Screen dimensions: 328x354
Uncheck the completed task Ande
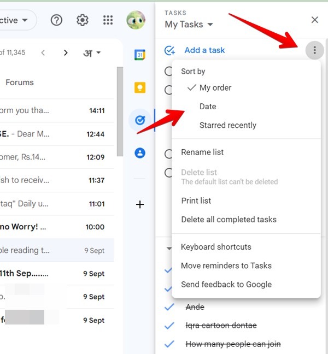pyautogui.click(x=169, y=307)
